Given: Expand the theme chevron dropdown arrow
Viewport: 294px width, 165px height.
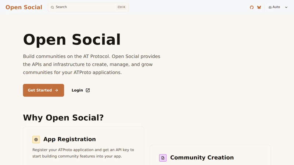Looking at the screenshot, I should [286, 7].
